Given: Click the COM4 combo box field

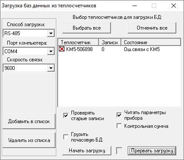Looking at the screenshot, I should [x=29, y=51].
